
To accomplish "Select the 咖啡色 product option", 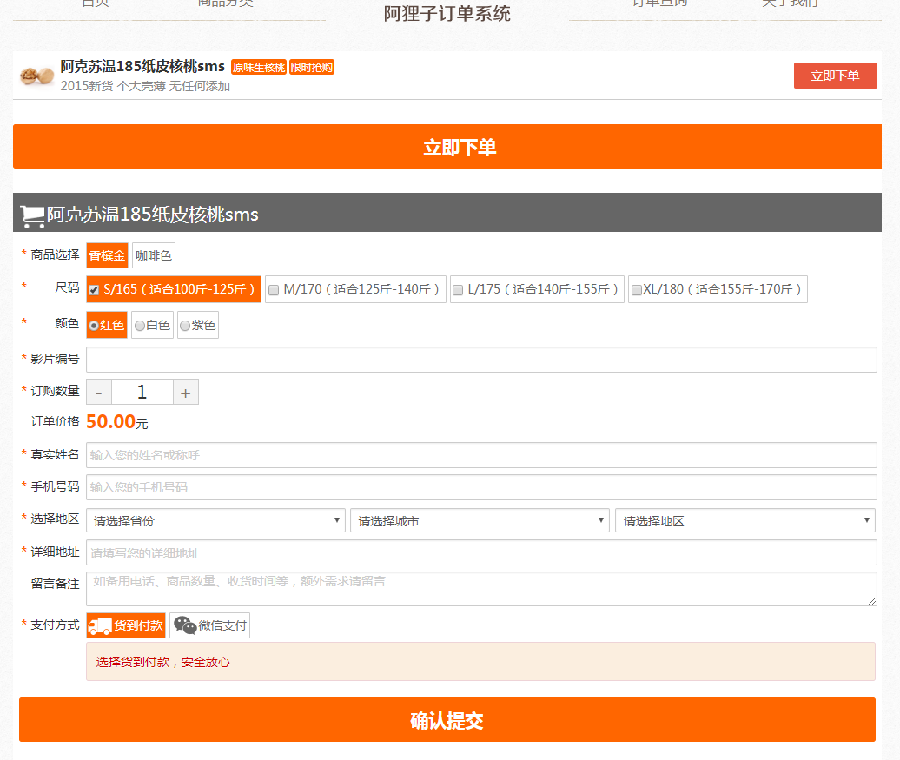I will point(154,255).
